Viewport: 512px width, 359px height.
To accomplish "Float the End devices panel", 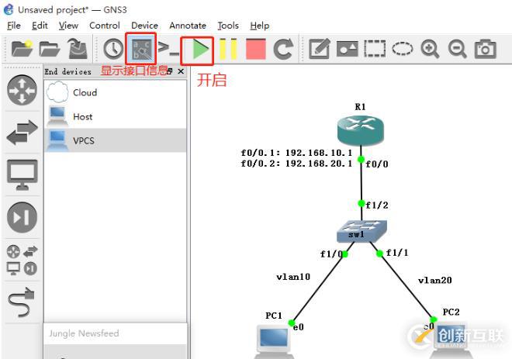I will coord(169,71).
